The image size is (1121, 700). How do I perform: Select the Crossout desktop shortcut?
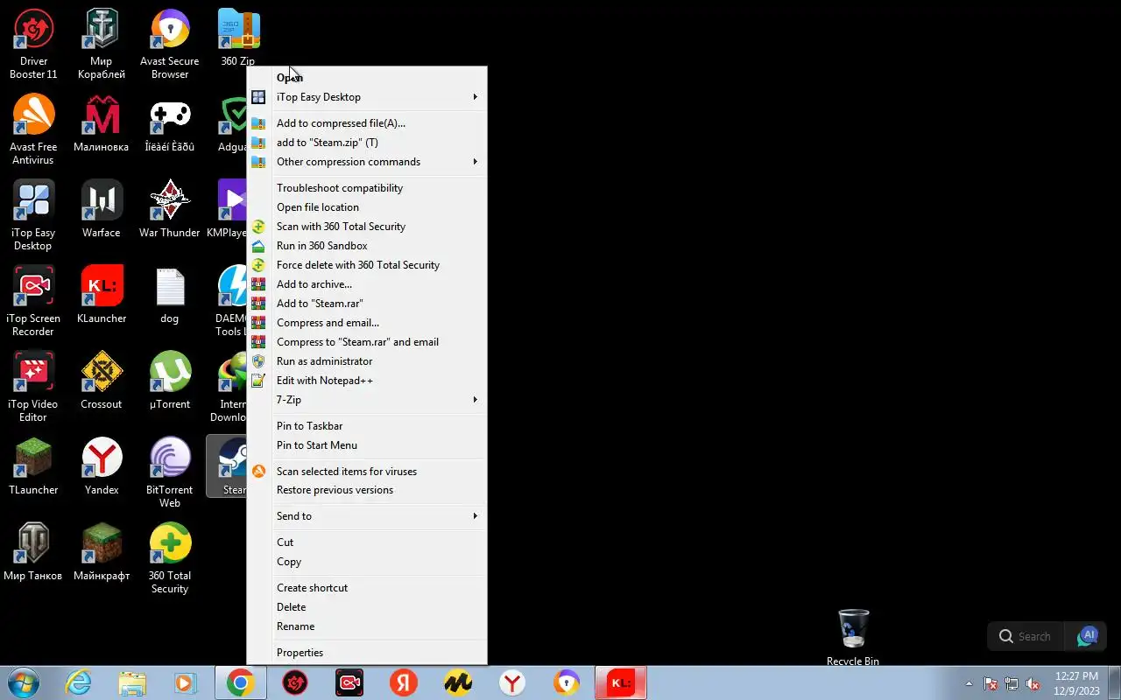[102, 381]
